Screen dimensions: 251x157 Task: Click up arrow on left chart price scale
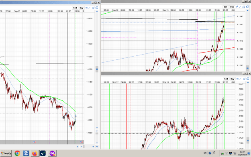pyautogui.click(x=97, y=12)
